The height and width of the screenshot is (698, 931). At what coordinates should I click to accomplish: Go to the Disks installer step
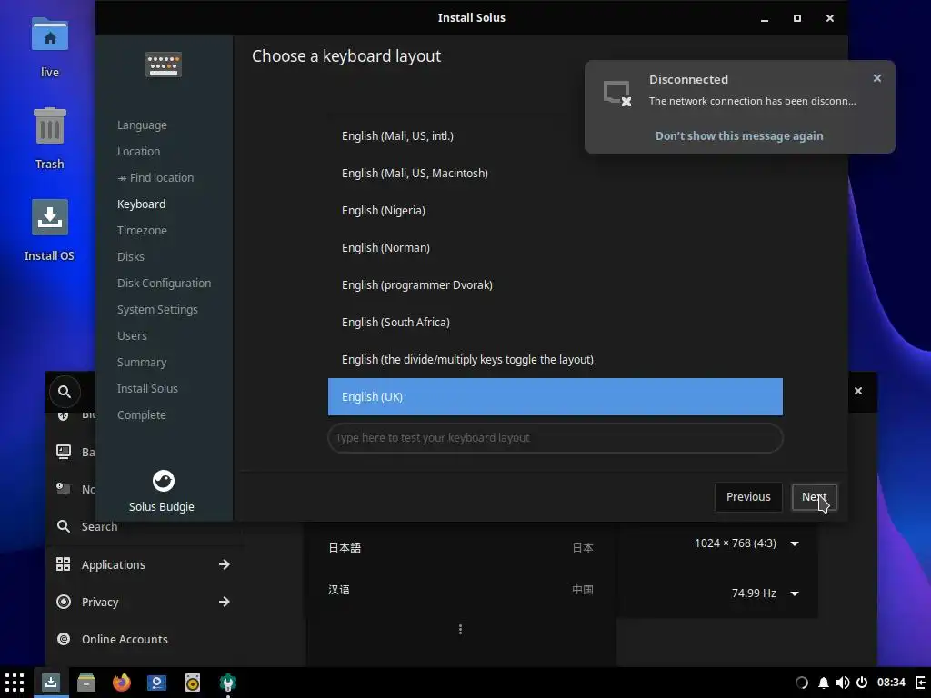[x=131, y=256]
